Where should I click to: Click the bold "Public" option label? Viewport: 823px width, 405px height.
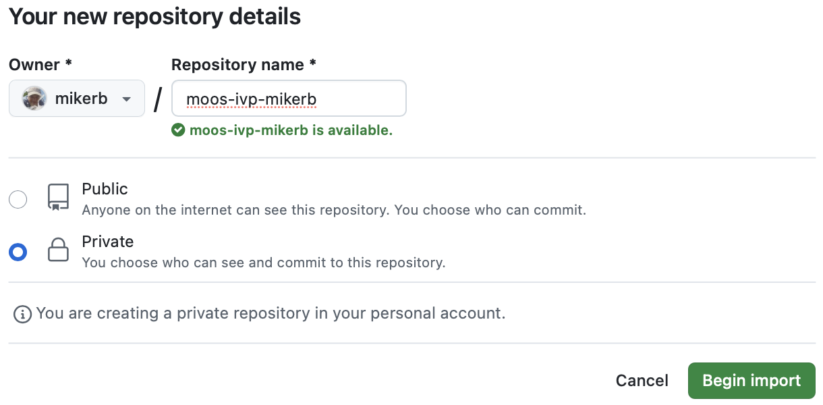tap(105, 189)
